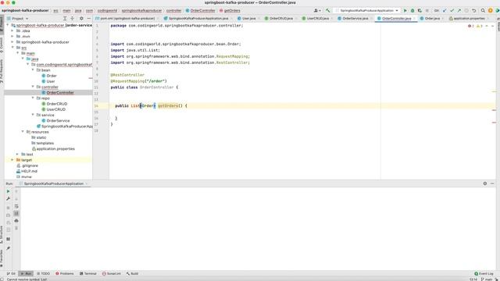Expand the .mvn folder arrow
500x281 pixels.
pyautogui.click(x=12, y=37)
